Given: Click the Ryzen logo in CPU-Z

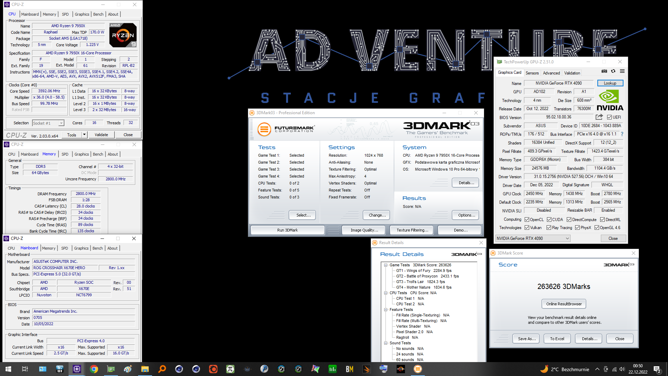Looking at the screenshot, I should (x=123, y=35).
